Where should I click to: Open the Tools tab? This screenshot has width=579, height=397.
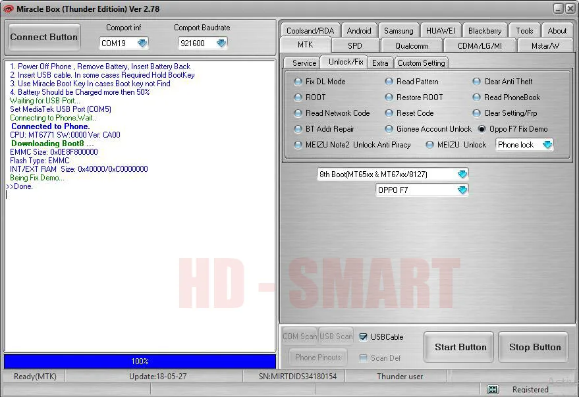pos(524,31)
